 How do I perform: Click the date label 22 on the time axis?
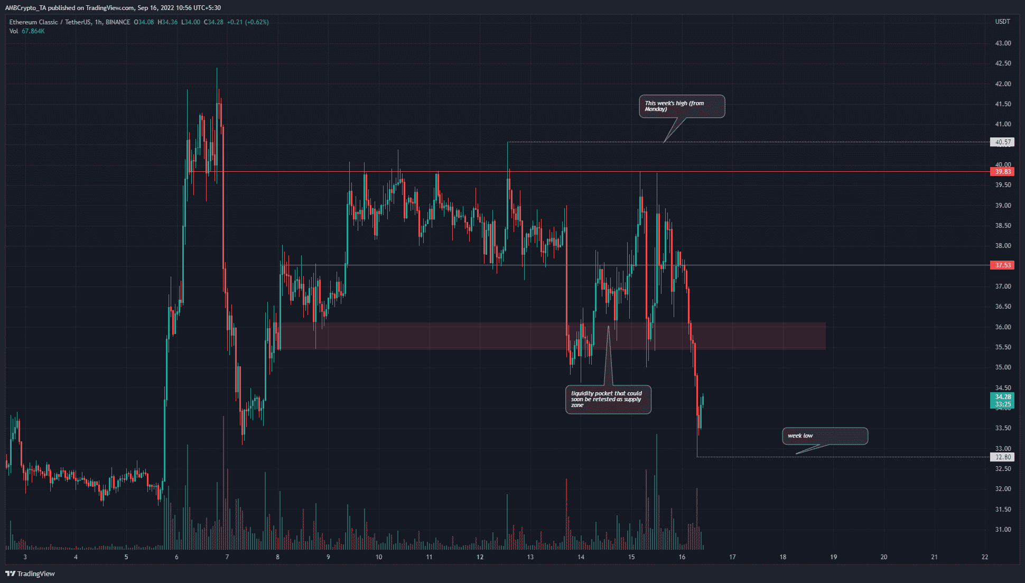[985, 557]
